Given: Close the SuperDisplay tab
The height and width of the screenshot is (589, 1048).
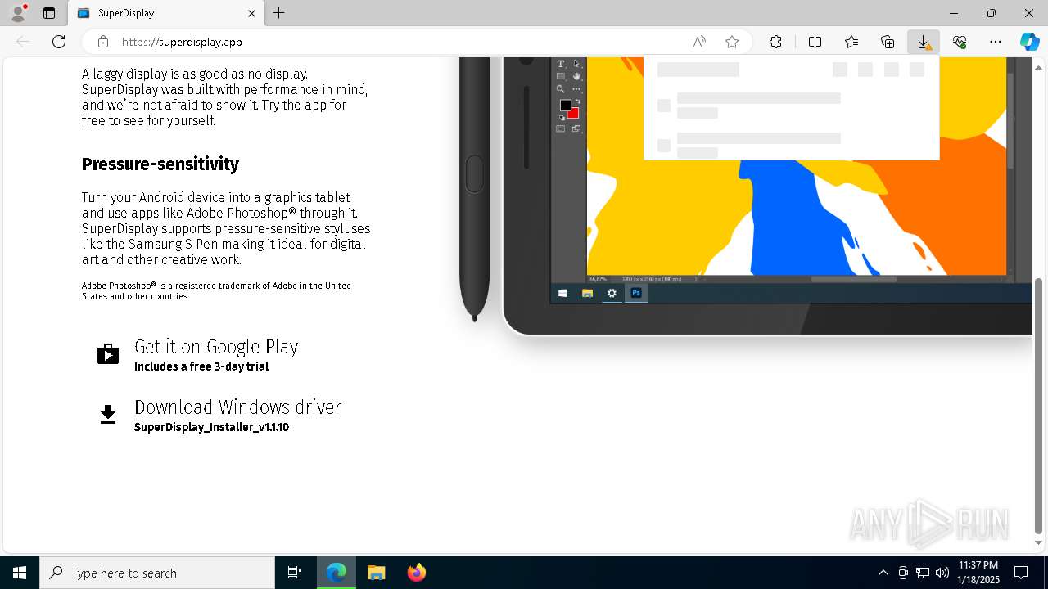Looking at the screenshot, I should 251,13.
